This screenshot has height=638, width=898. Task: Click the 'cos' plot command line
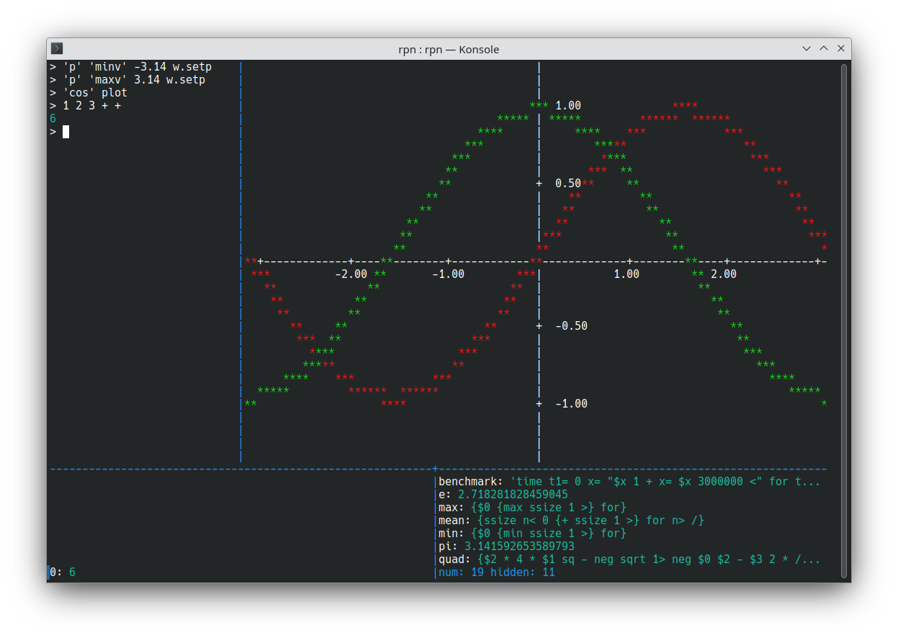tap(89, 93)
